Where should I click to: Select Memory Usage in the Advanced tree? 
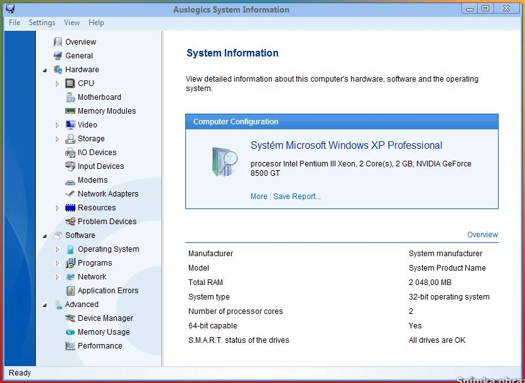point(104,332)
